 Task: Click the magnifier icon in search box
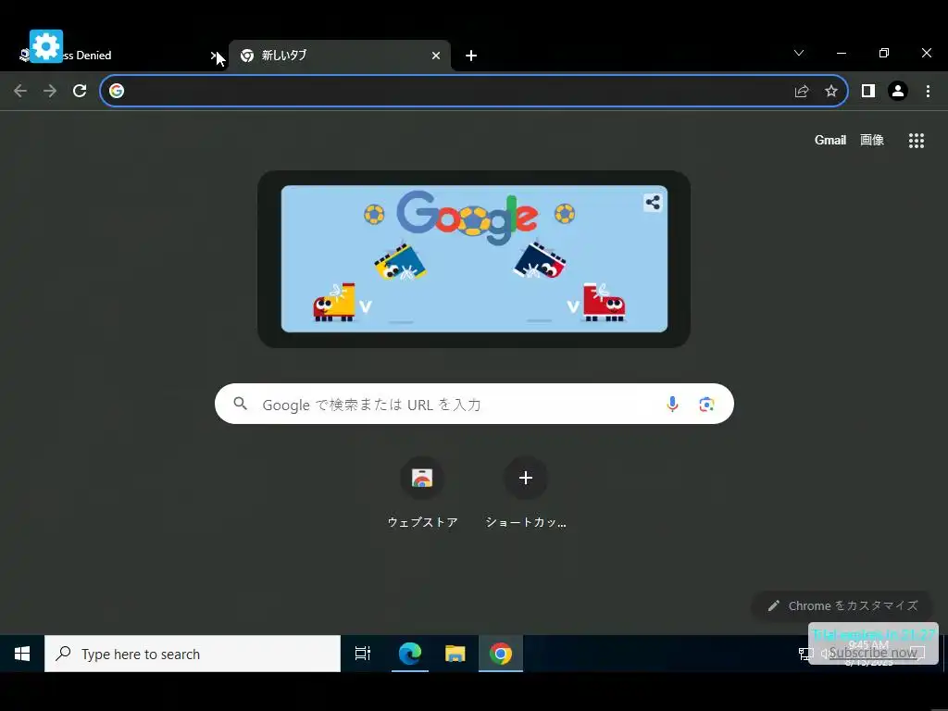241,404
